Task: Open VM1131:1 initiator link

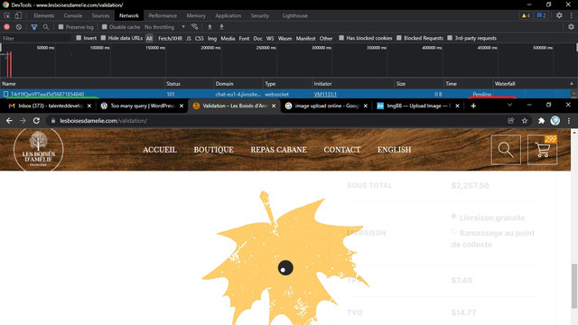Action: 325,94
